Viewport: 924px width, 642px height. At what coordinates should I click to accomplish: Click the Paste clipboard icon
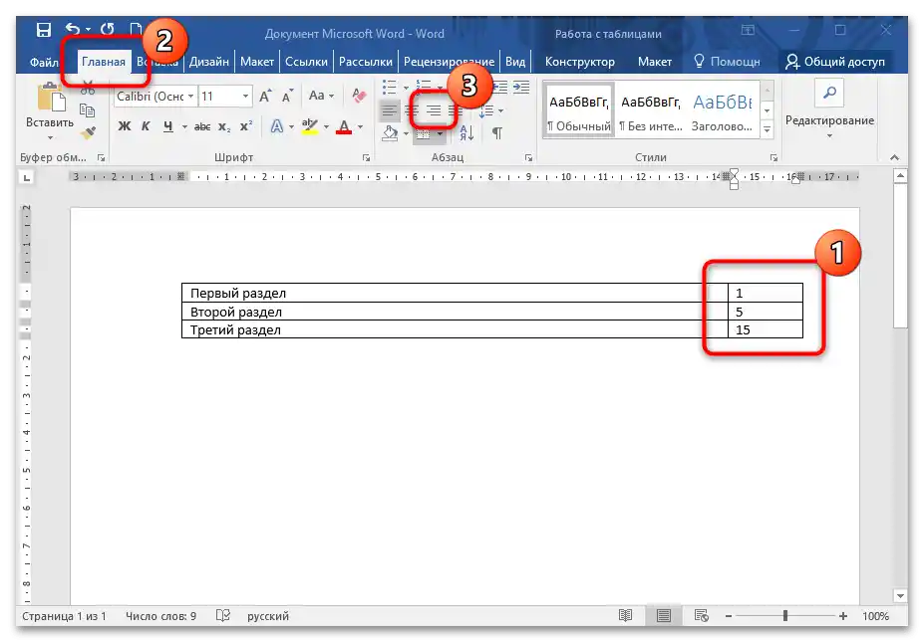[x=51, y=98]
